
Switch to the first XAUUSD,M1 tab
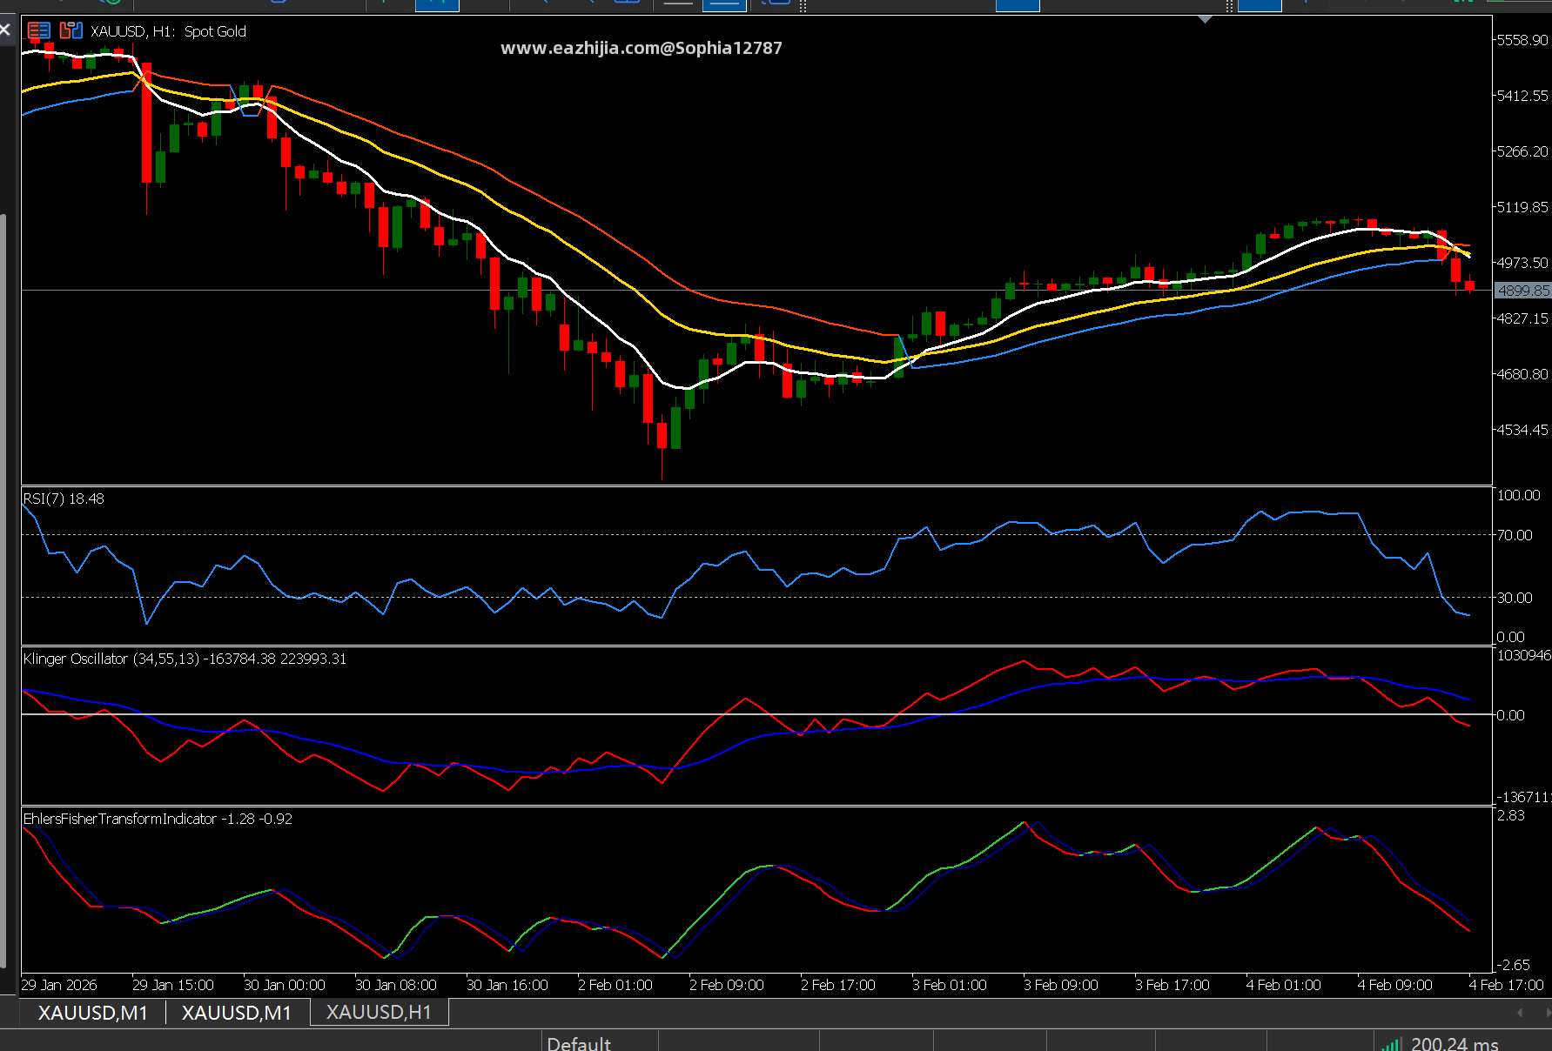click(93, 1013)
